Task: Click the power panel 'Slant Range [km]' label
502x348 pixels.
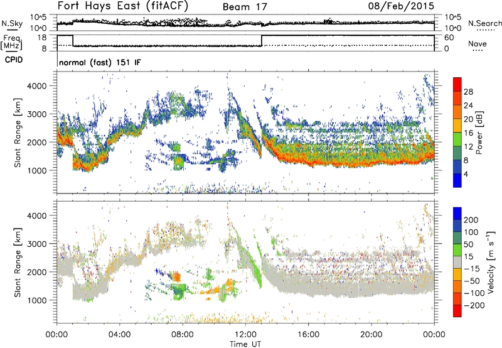Action: coord(18,133)
